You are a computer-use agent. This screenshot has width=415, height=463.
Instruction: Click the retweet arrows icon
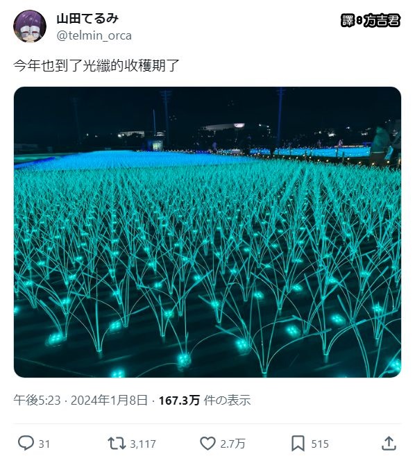tap(117, 443)
